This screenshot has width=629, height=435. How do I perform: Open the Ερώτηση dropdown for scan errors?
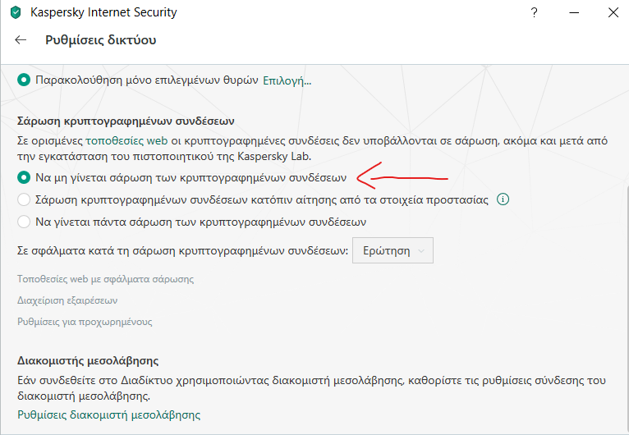point(393,250)
